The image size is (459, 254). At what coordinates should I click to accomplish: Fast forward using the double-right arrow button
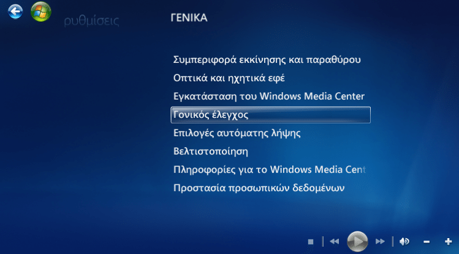pos(380,241)
